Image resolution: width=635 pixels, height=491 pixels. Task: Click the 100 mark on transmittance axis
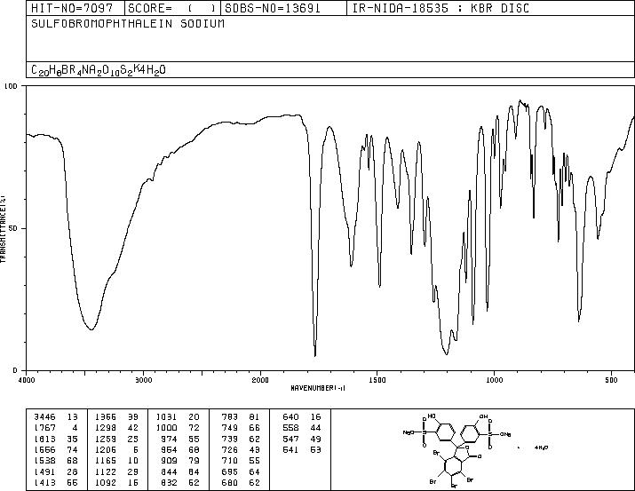[x=12, y=86]
